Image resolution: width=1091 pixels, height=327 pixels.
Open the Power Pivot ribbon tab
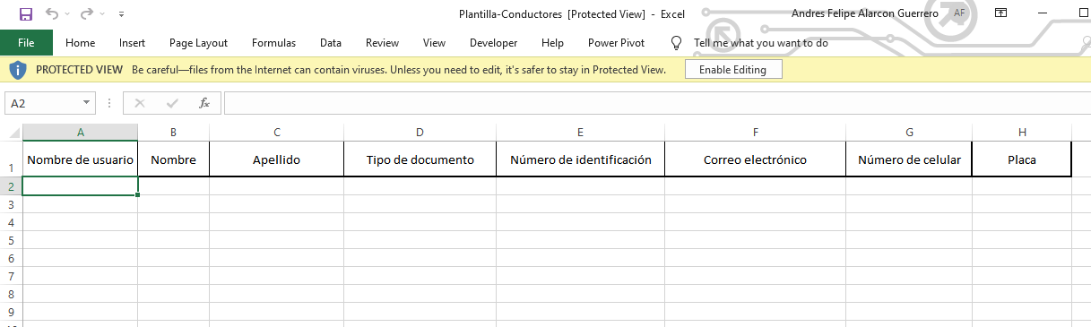coord(616,42)
